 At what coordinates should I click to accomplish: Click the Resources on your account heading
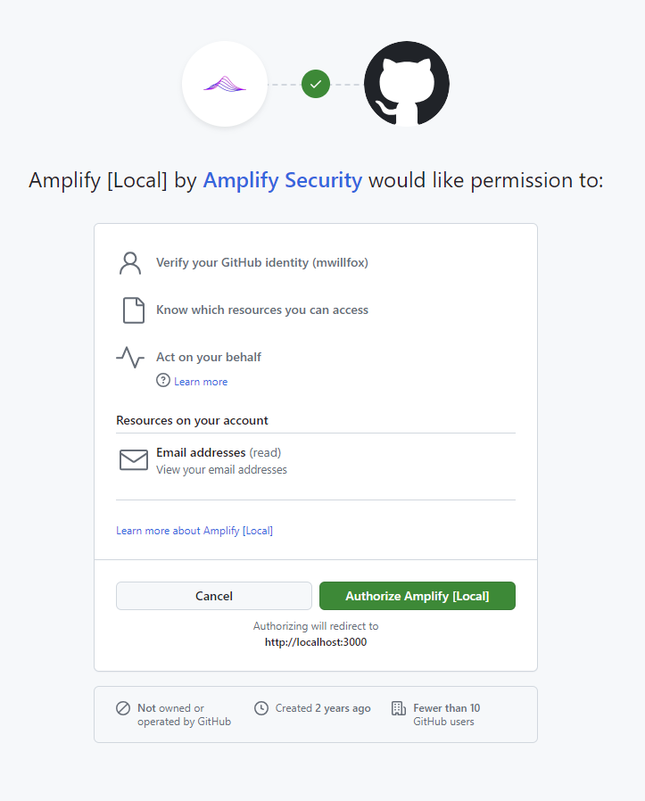coord(191,420)
